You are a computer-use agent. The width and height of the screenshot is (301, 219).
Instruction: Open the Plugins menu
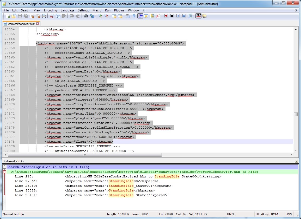(x=119, y=10)
